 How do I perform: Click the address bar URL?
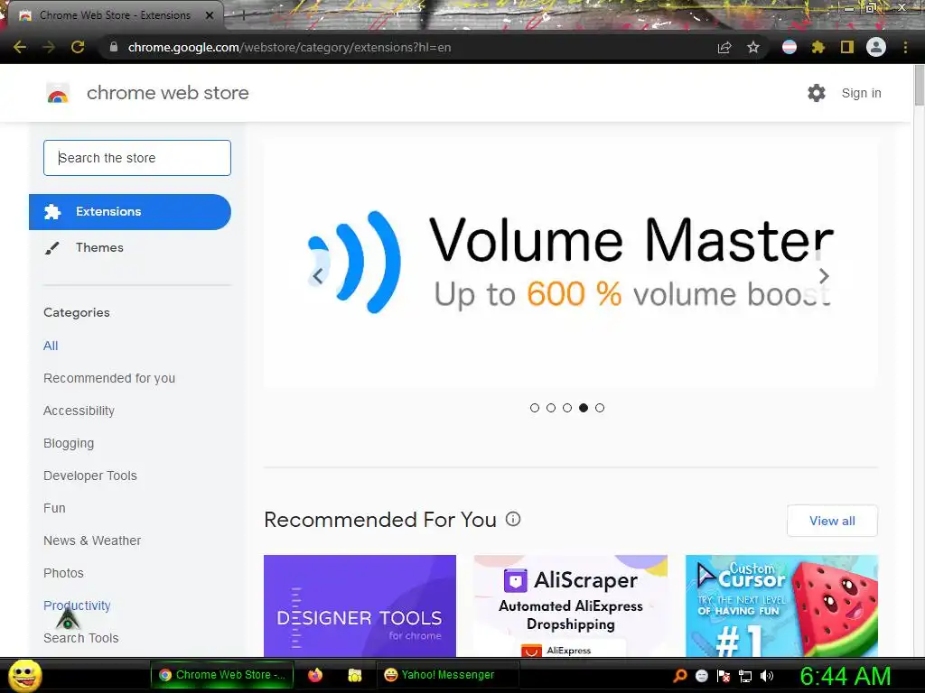point(289,47)
